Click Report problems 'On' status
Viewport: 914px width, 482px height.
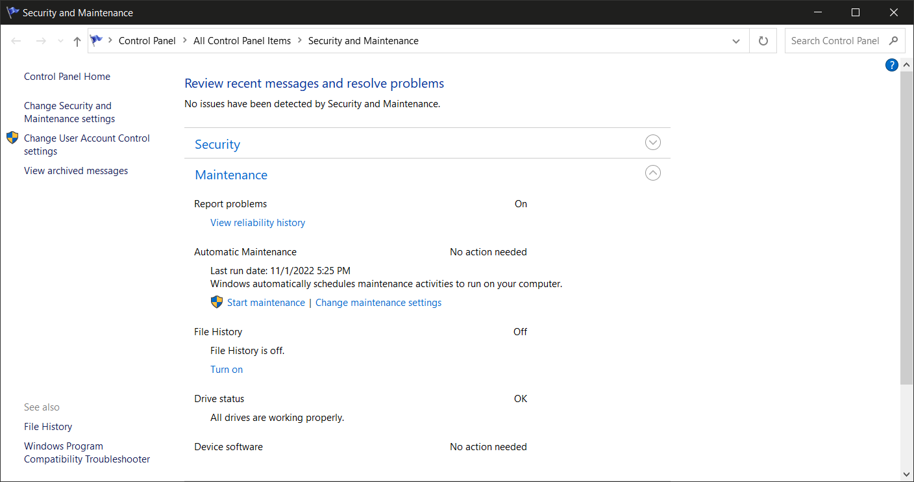pos(521,204)
